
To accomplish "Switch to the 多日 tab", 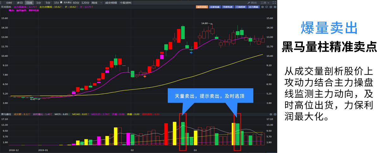I will [x=20, y=3].
